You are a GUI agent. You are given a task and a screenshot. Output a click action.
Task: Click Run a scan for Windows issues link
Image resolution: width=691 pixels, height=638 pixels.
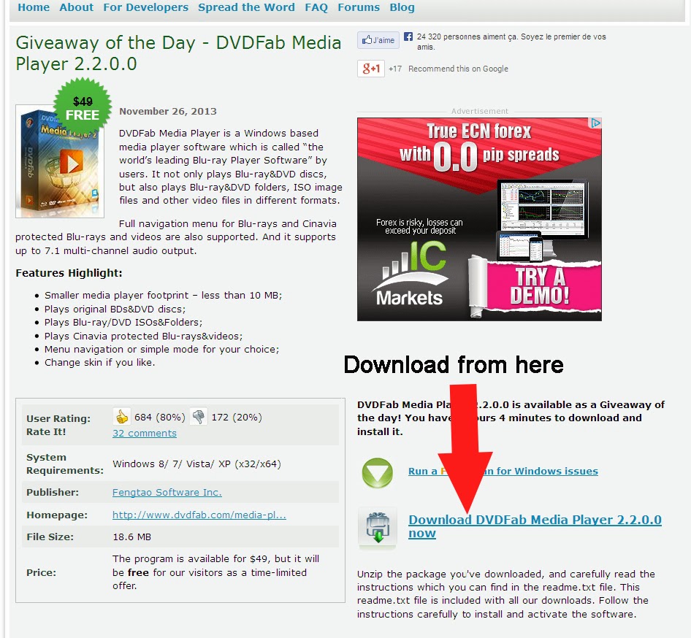click(x=503, y=471)
